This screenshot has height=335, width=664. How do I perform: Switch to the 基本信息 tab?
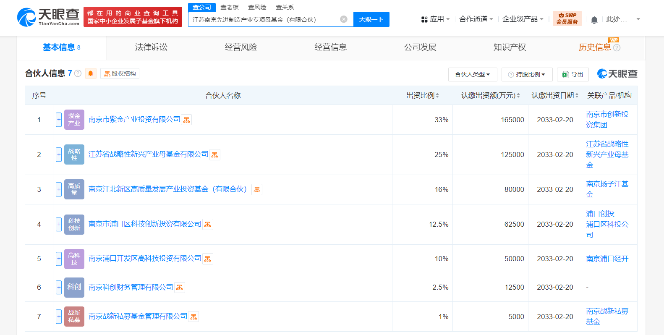[61, 47]
